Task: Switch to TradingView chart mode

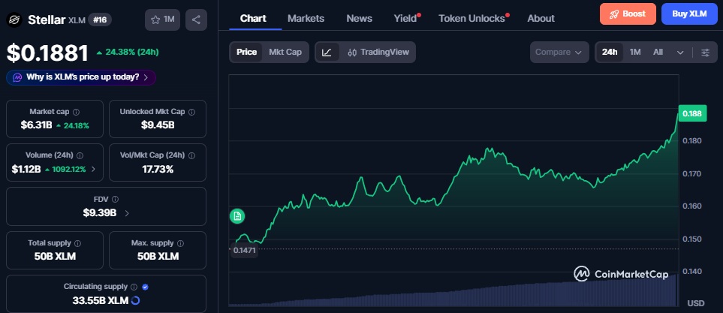Action: 378,52
